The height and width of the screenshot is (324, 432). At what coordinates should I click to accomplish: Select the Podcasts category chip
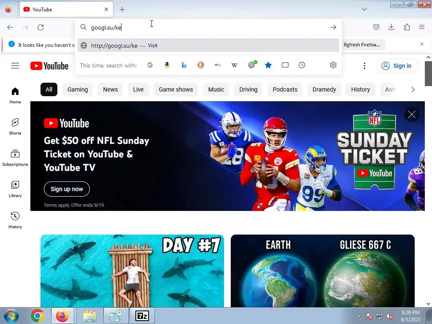point(285,89)
